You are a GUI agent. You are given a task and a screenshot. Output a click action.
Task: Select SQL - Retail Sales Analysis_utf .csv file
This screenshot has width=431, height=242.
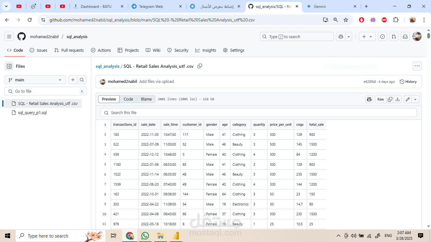[43, 103]
